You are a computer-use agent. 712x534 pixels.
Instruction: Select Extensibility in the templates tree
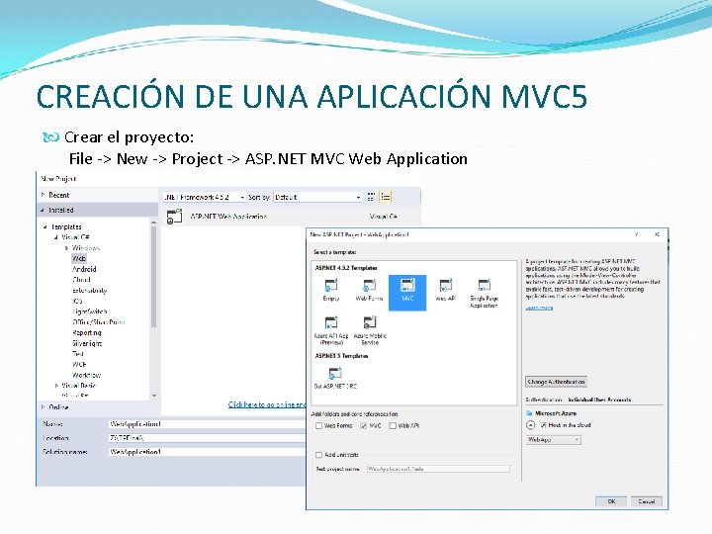click(89, 290)
